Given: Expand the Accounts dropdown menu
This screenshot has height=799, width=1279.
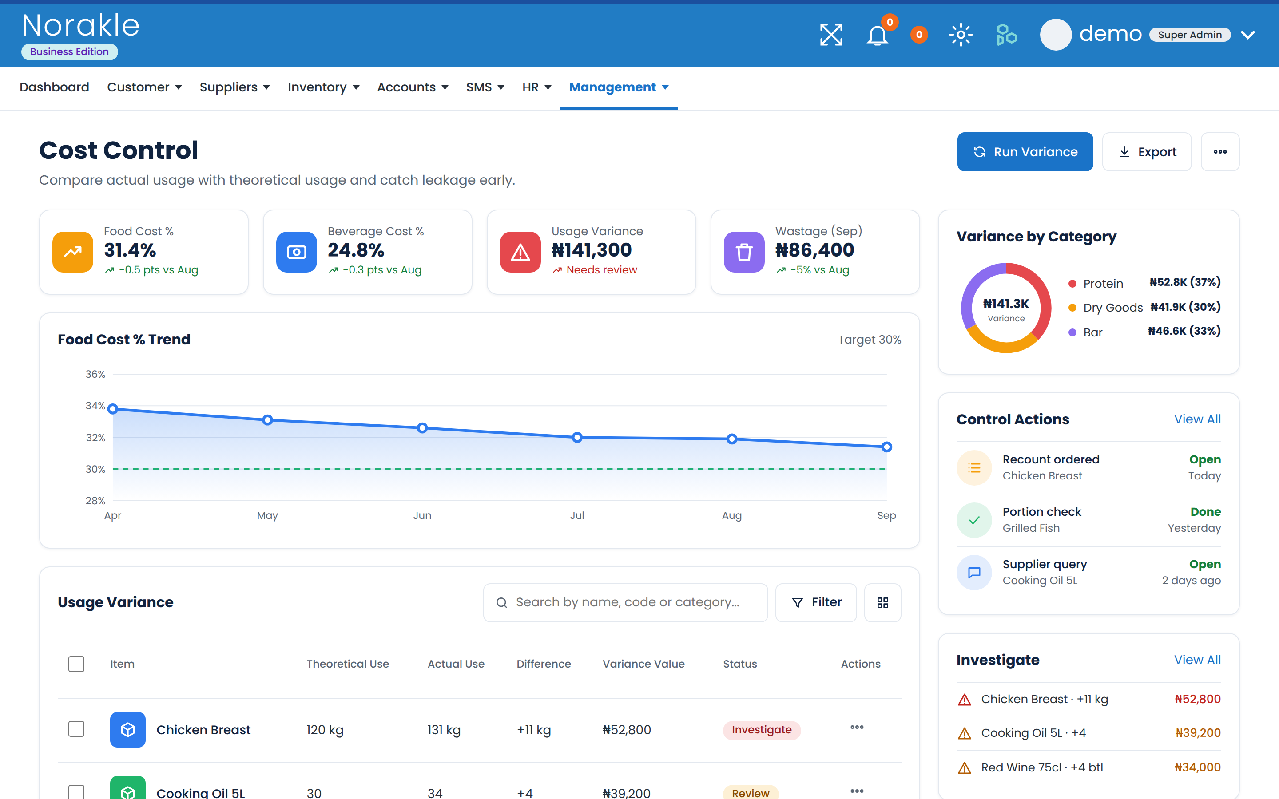Looking at the screenshot, I should 412,87.
